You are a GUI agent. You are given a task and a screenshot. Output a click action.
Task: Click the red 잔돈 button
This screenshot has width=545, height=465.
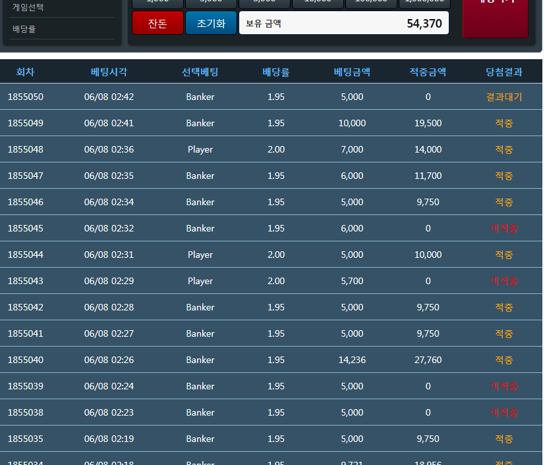(x=158, y=23)
